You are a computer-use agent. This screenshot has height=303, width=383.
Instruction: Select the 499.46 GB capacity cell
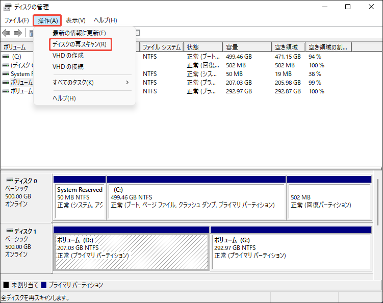[239, 57]
